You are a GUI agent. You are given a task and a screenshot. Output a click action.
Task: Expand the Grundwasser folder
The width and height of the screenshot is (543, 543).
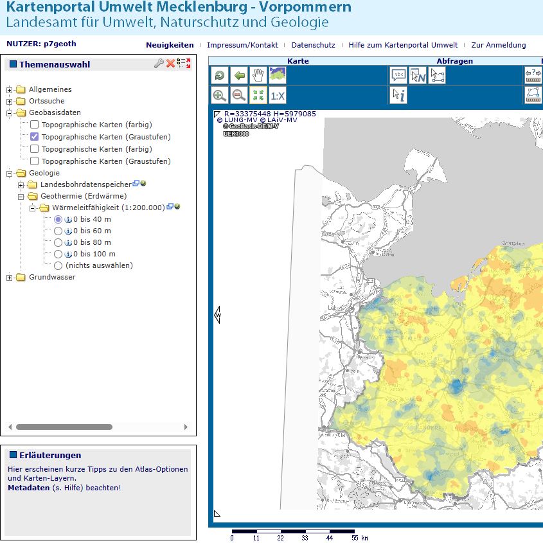(x=10, y=278)
